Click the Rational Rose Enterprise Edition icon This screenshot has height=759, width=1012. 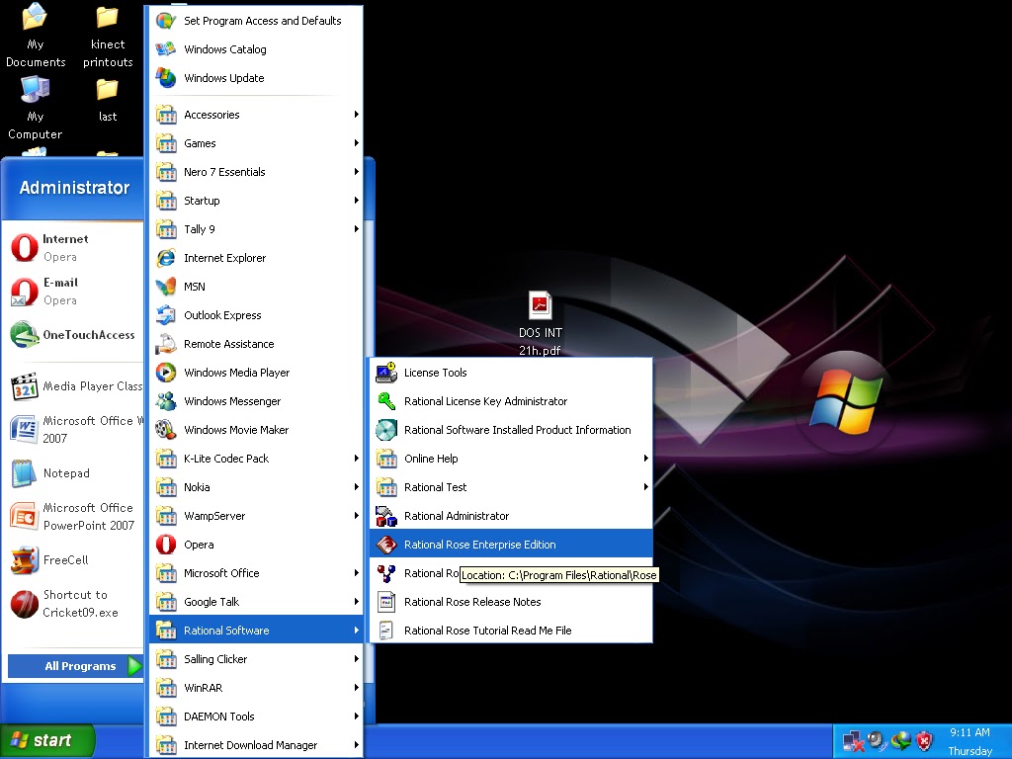click(x=386, y=545)
